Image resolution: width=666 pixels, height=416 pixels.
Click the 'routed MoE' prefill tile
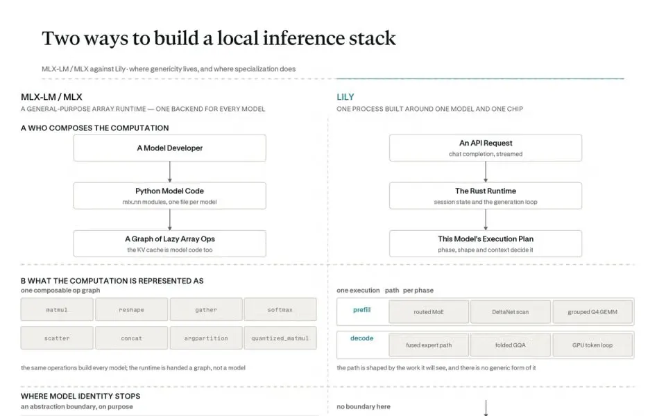pos(429,312)
